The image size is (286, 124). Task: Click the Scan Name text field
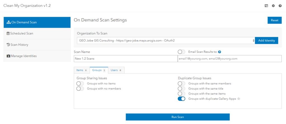pyautogui.click(x=126, y=59)
